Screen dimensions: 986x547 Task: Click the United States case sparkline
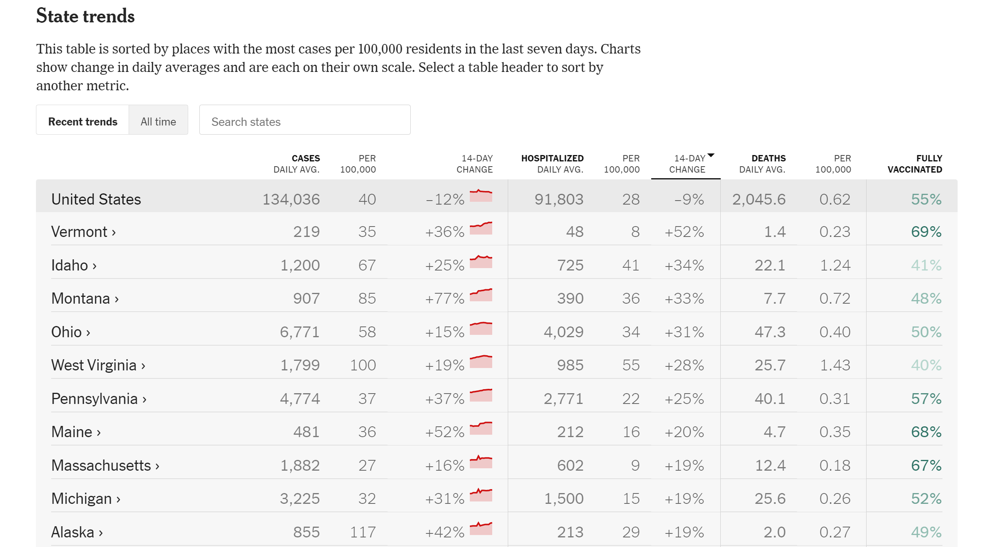[481, 196]
